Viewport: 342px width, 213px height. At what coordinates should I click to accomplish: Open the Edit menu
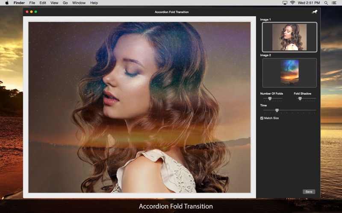[x=43, y=3]
